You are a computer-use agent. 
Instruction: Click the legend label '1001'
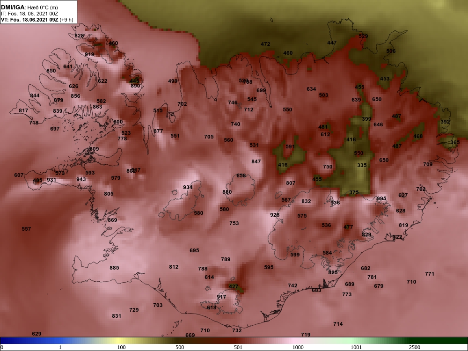point(356,347)
